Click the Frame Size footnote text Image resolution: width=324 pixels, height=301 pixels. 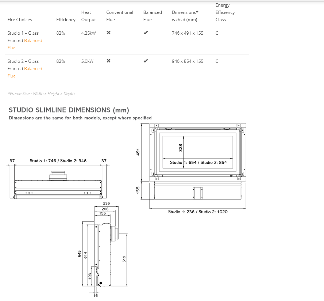[x=41, y=94]
